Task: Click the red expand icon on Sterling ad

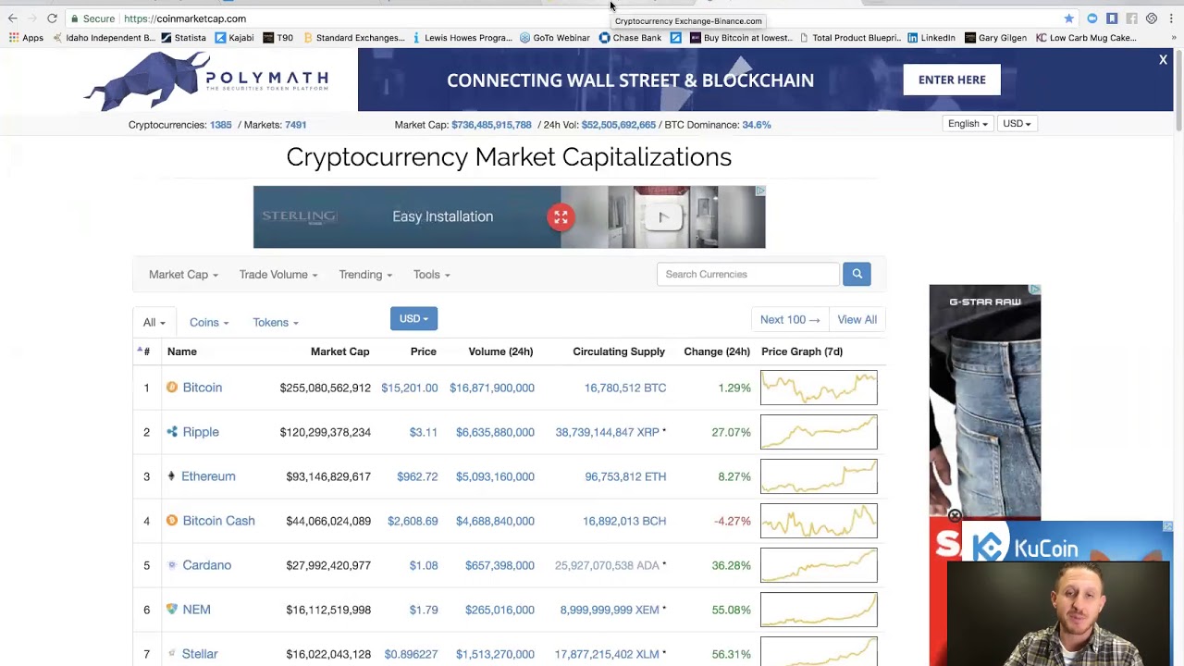Action: pyautogui.click(x=561, y=217)
